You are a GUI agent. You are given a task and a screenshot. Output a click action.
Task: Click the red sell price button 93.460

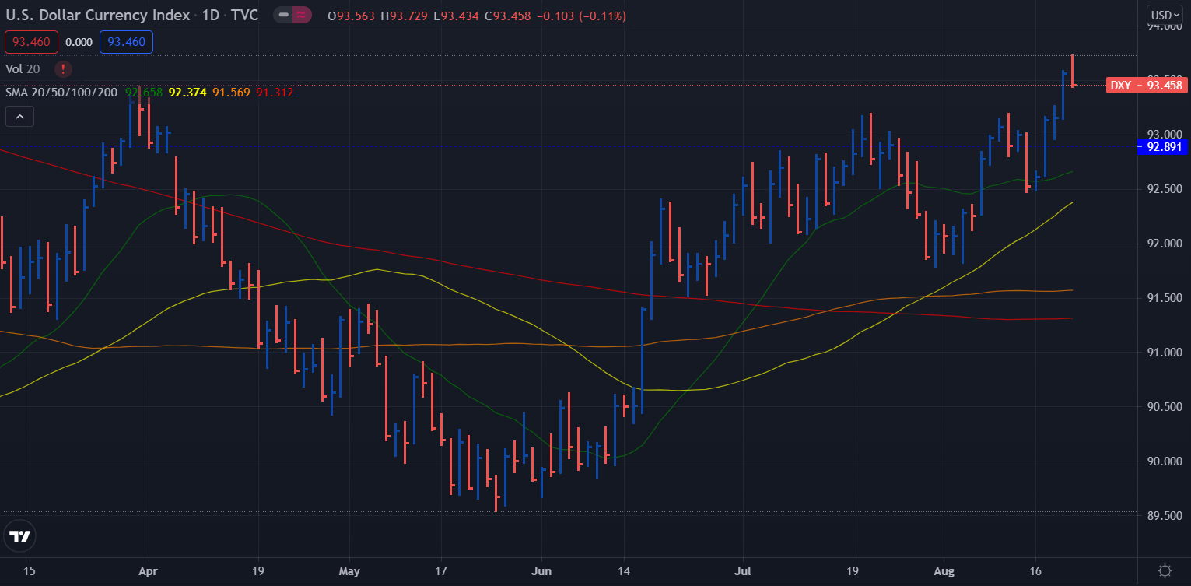[x=30, y=42]
